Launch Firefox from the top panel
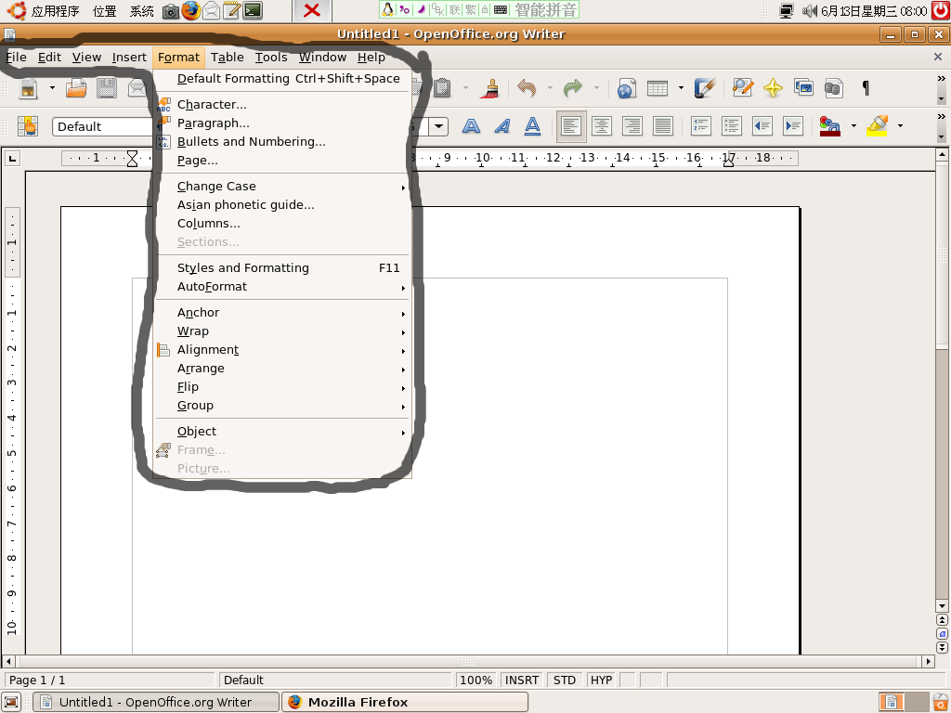The image size is (951, 713). tap(191, 10)
